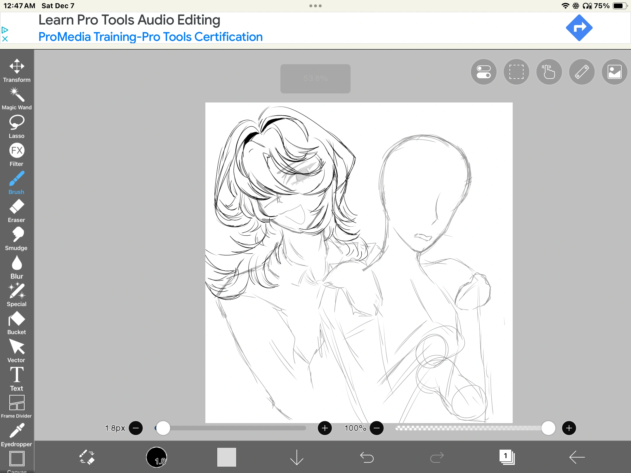Open the reference material window
Screen dimensions: 631x473
614,72
